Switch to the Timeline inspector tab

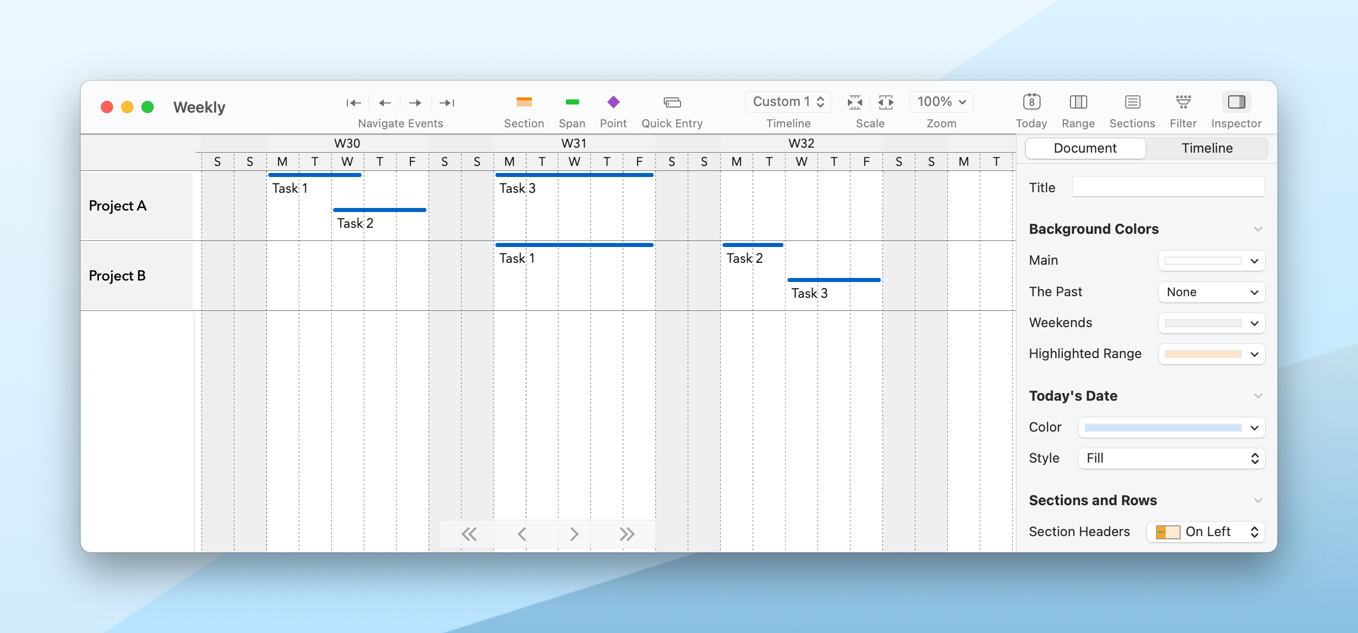1206,148
